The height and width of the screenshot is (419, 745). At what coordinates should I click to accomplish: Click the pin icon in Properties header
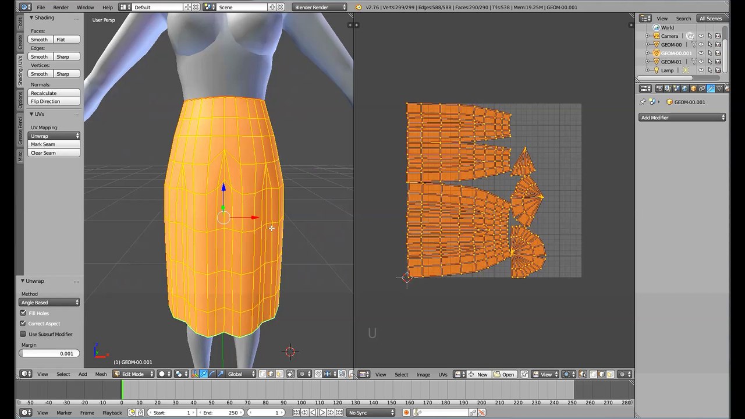pos(643,102)
